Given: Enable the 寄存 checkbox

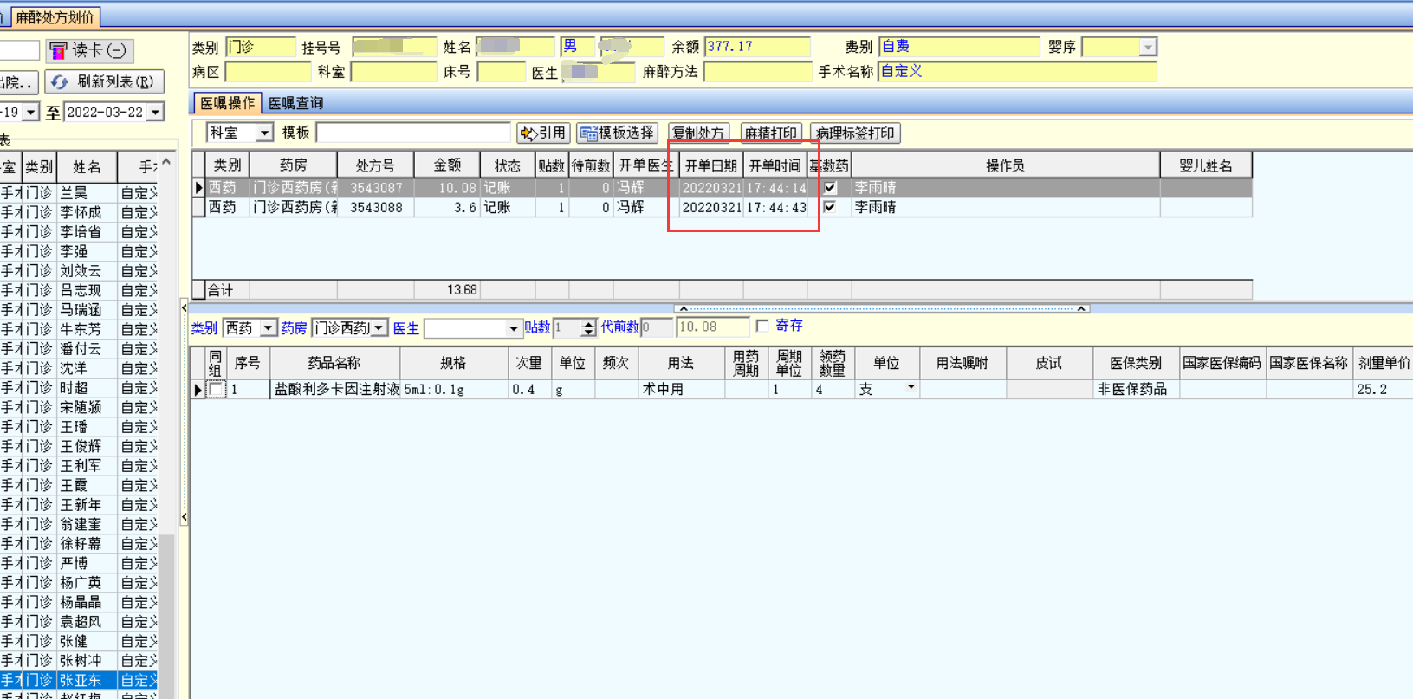Looking at the screenshot, I should click(762, 326).
